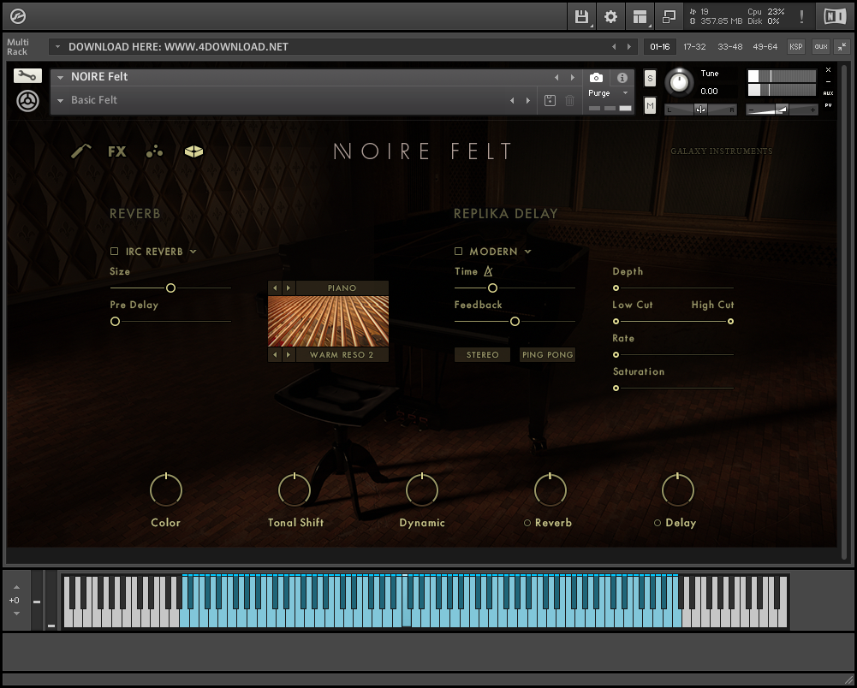The height and width of the screenshot is (688, 857).
Task: Toggle the Delay on/off radio
Action: coord(658,523)
